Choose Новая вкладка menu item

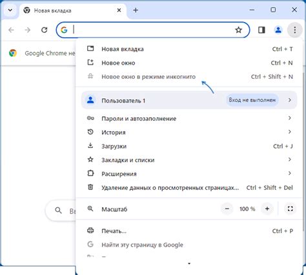pos(189,49)
